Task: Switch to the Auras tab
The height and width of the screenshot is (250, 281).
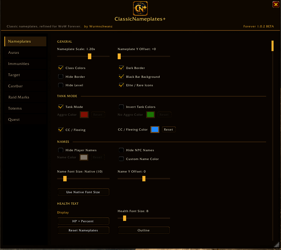Action: [25, 52]
